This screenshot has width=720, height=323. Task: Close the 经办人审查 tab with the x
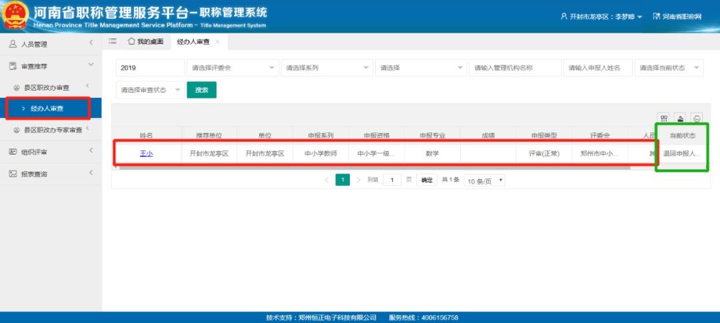(x=217, y=42)
